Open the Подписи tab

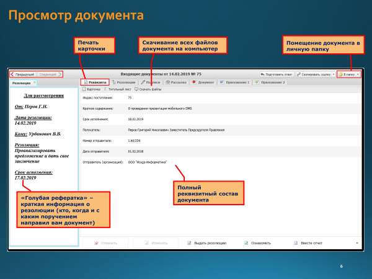152,82
